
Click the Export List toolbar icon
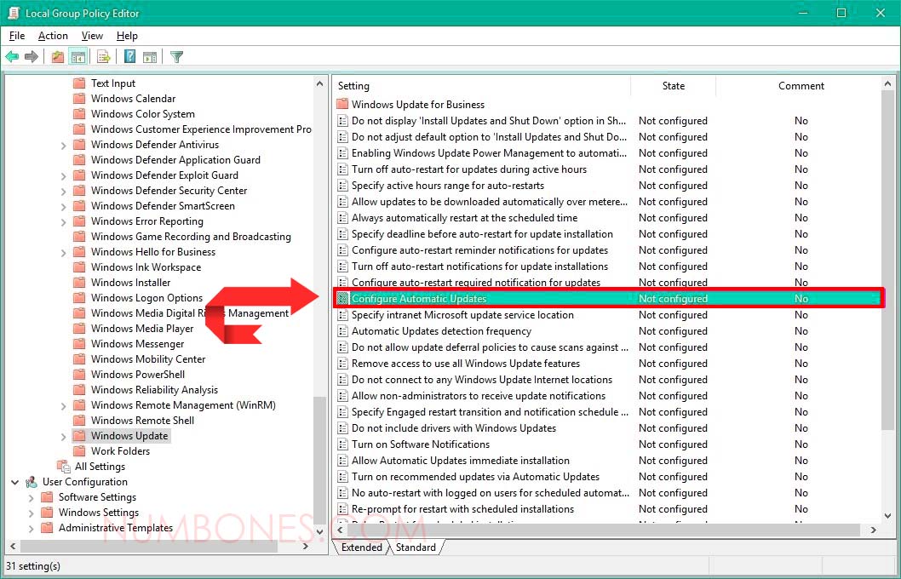[x=103, y=56]
